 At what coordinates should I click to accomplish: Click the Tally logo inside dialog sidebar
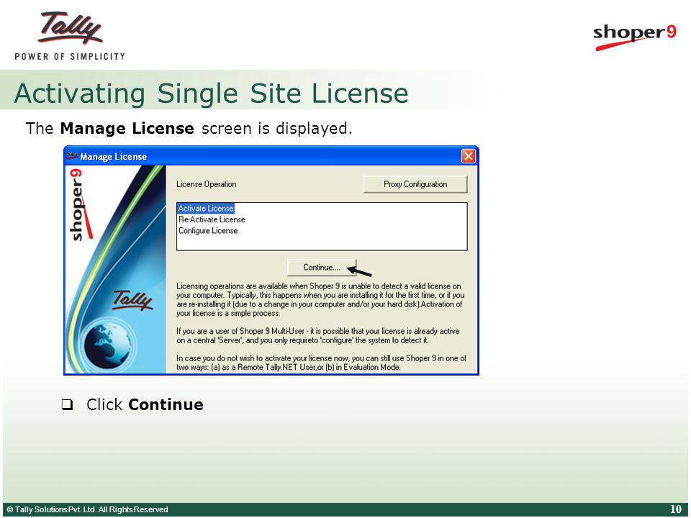(x=132, y=300)
